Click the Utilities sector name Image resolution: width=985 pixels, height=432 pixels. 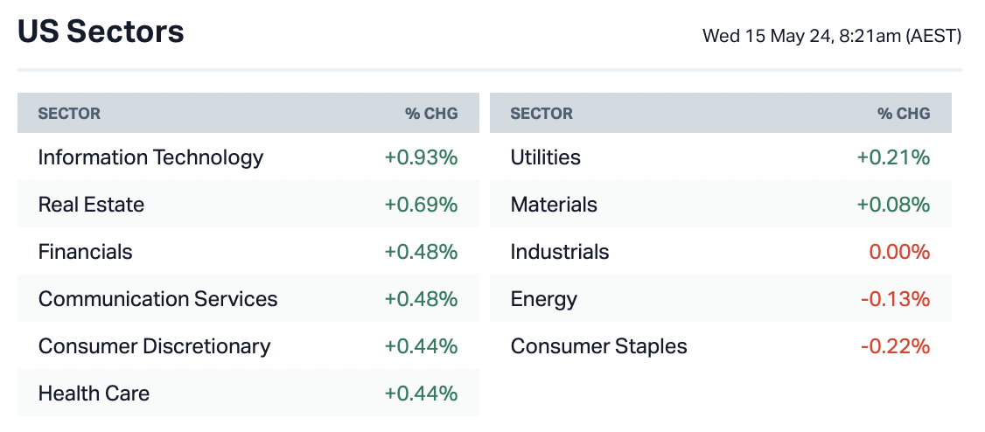point(545,157)
